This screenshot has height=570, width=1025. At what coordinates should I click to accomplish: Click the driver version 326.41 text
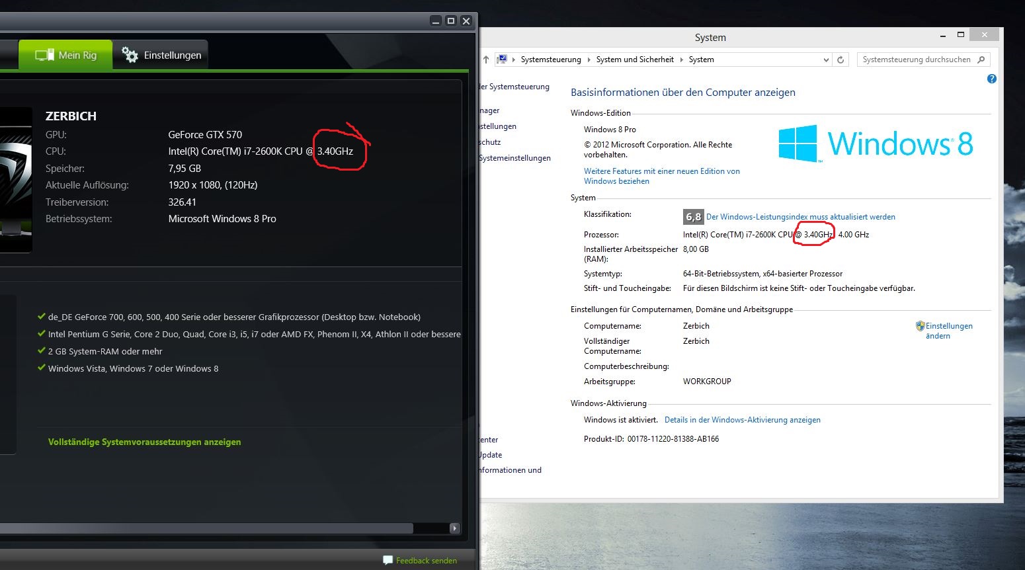point(182,202)
